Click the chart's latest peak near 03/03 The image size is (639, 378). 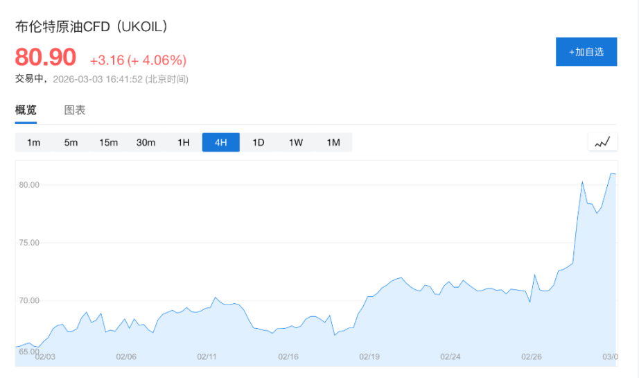coord(612,173)
